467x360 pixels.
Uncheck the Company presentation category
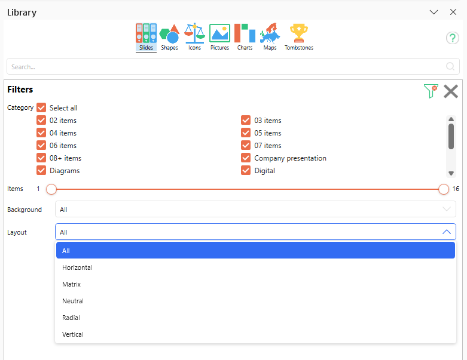pyautogui.click(x=246, y=158)
